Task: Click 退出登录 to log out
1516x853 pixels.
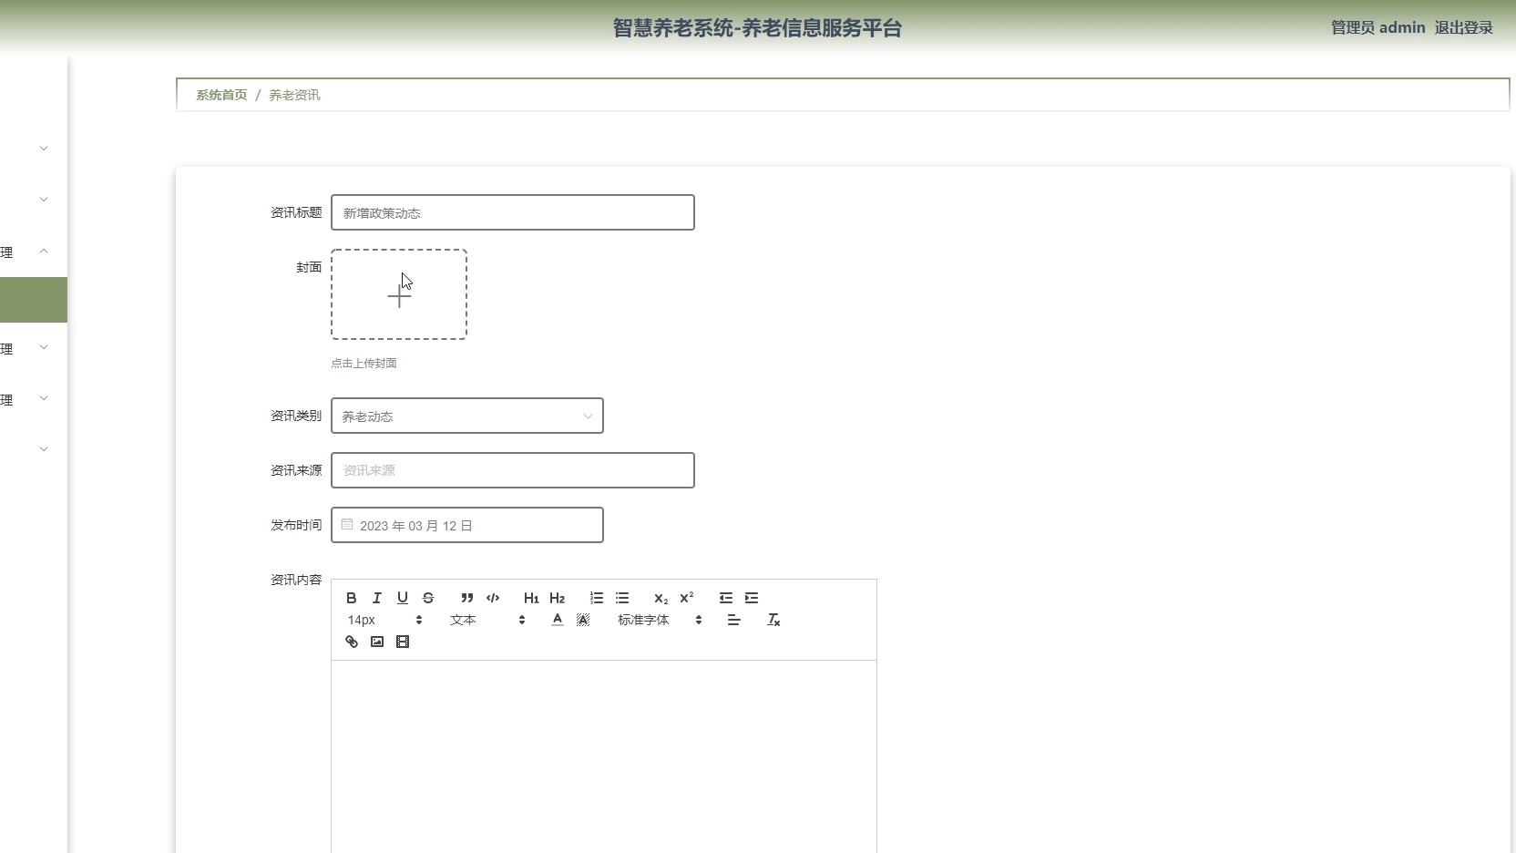Action: click(1463, 27)
